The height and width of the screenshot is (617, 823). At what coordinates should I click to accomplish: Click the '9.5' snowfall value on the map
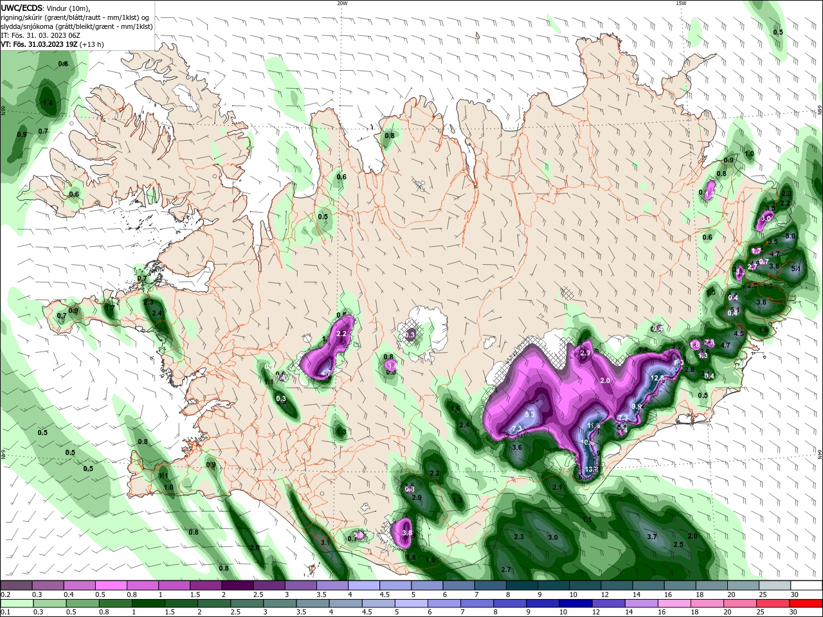tap(637, 406)
